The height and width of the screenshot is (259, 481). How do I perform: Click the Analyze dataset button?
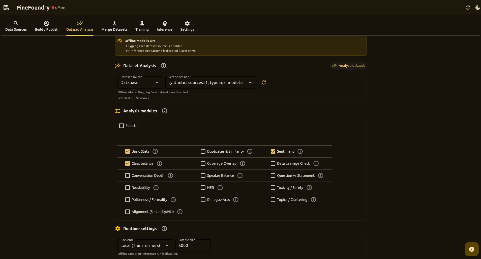[348, 66]
